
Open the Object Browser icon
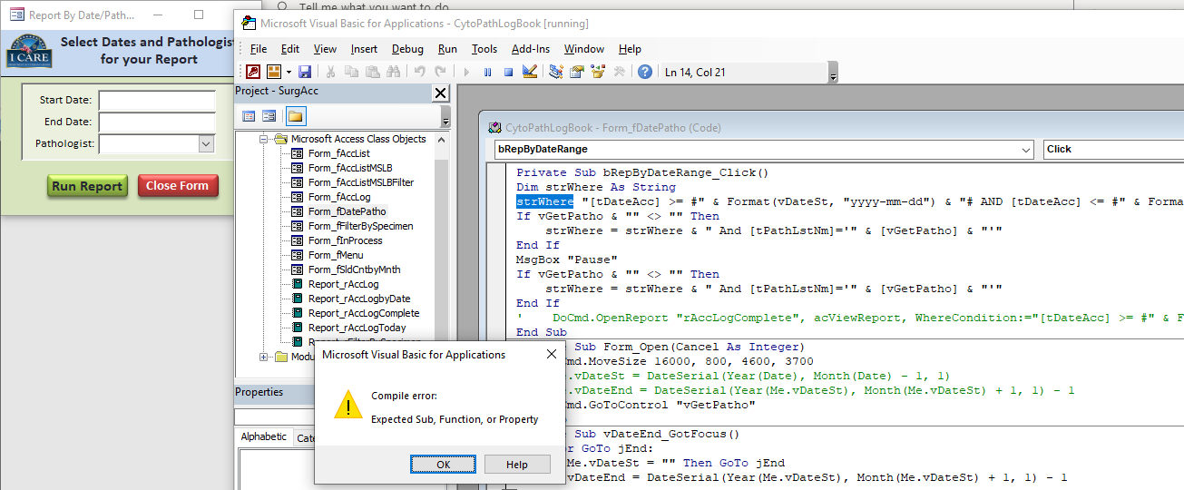pyautogui.click(x=598, y=72)
